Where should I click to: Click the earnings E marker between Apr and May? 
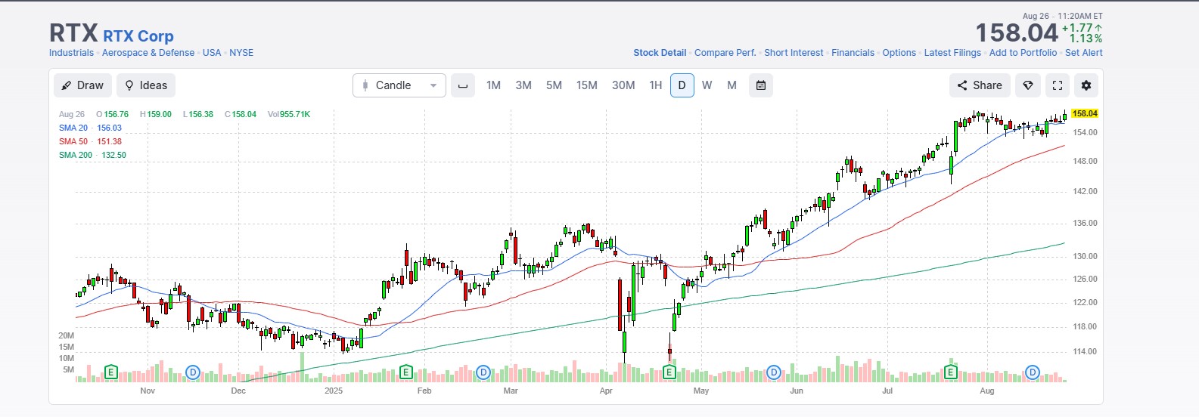(669, 372)
